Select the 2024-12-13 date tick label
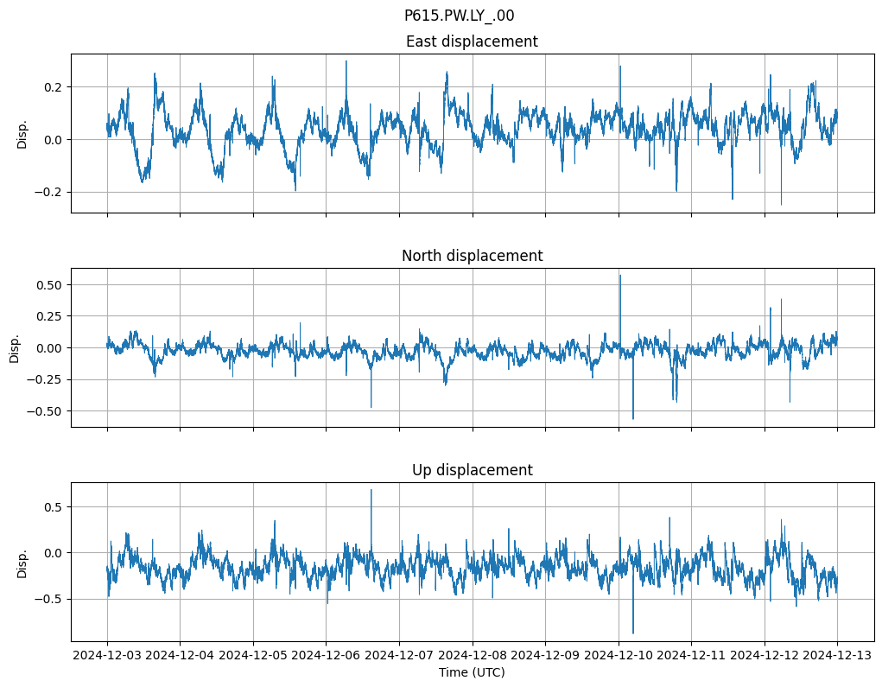 tap(836, 655)
